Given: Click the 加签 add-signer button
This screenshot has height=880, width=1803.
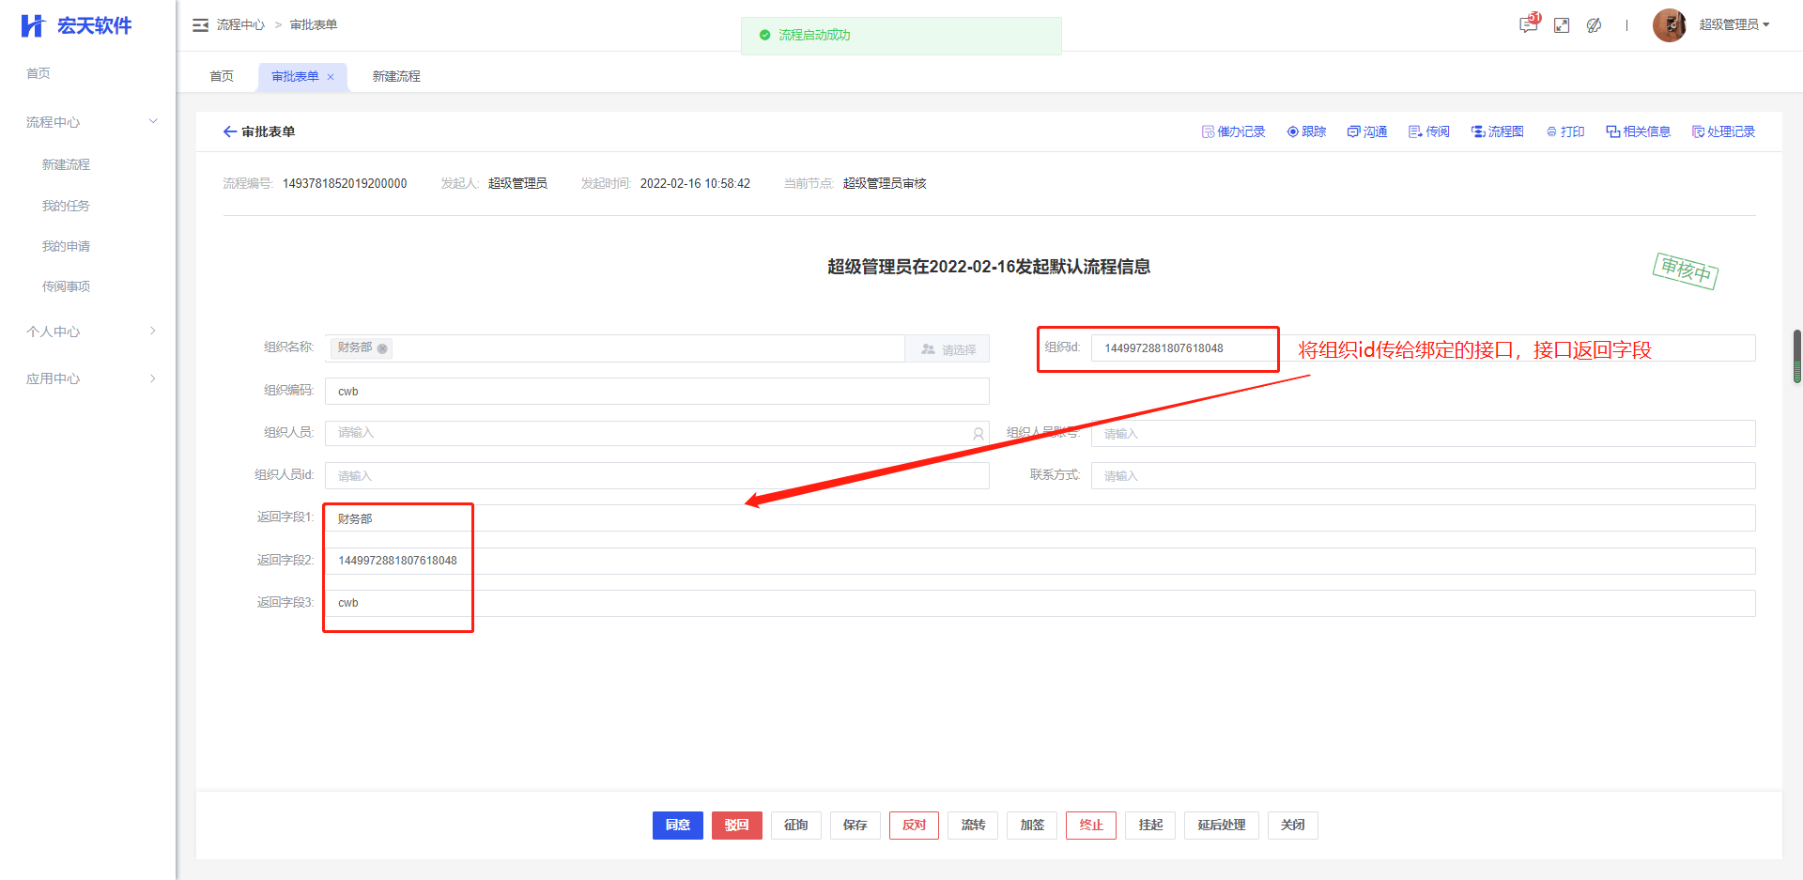Looking at the screenshot, I should (x=1033, y=826).
